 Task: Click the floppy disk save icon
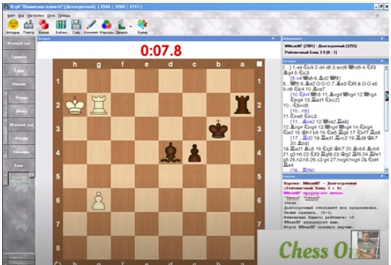tap(76, 25)
